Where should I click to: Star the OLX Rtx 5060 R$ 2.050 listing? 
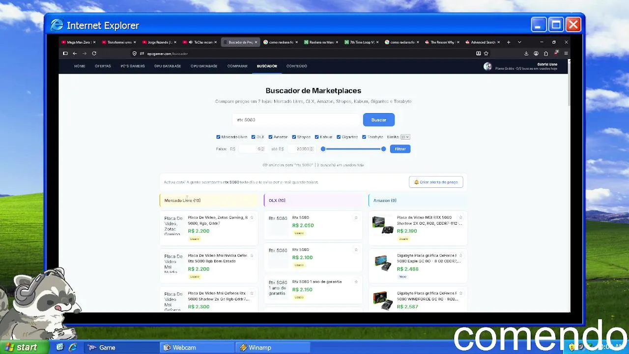point(356,217)
